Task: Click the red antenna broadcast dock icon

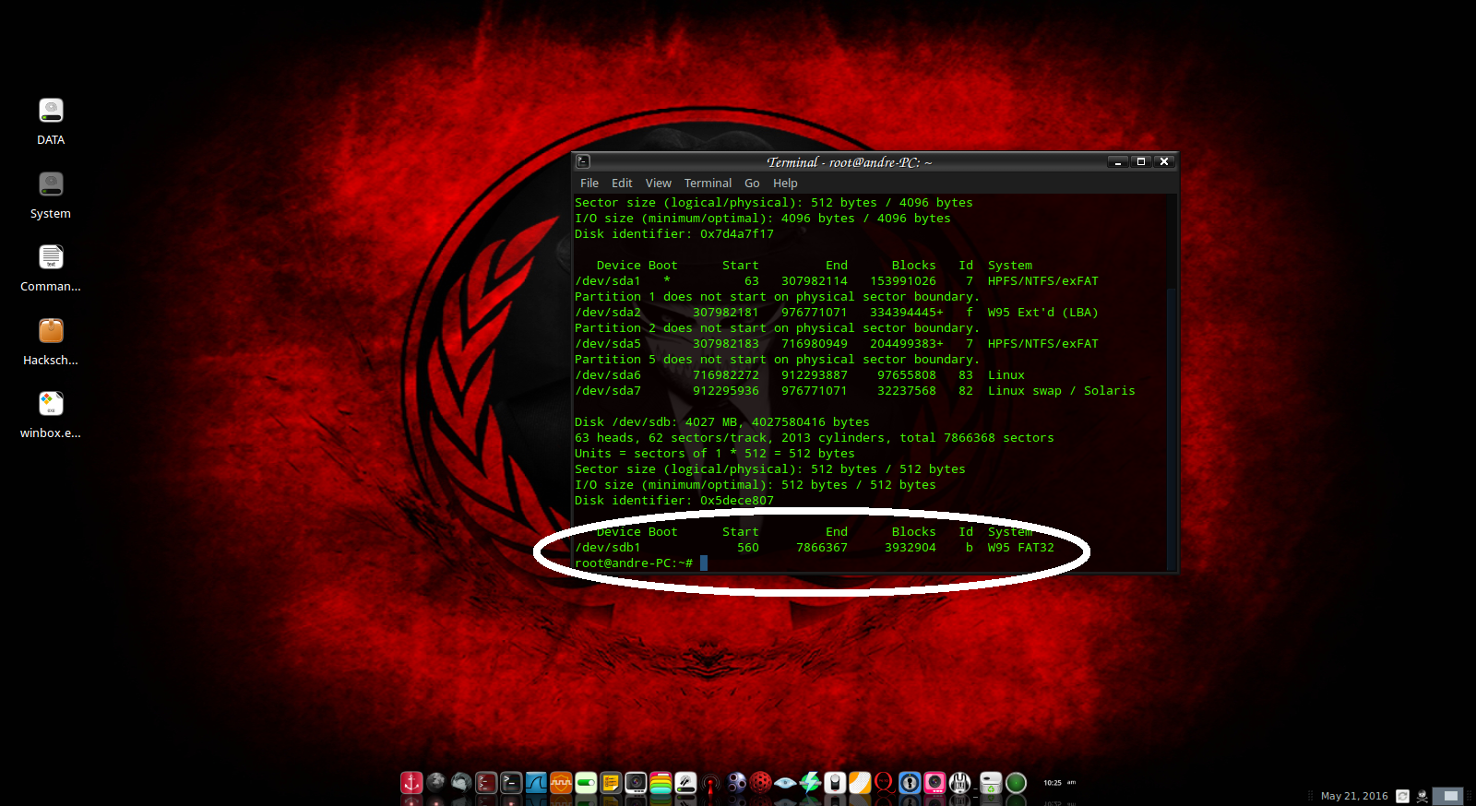Action: pyautogui.click(x=710, y=784)
